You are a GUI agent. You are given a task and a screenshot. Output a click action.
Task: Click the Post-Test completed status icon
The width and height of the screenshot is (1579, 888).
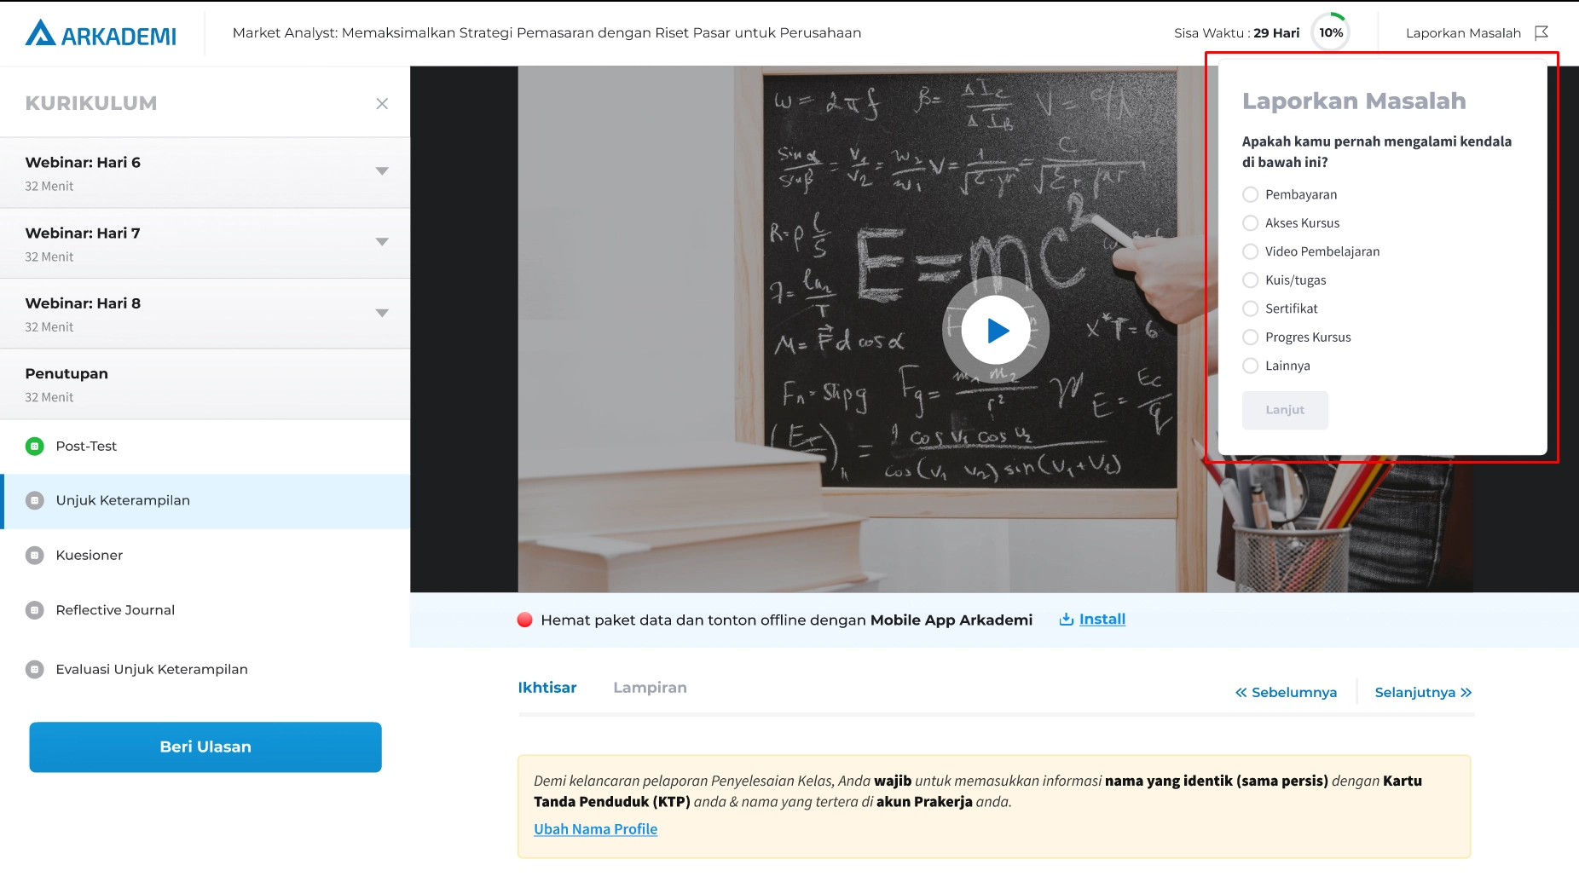(35, 447)
